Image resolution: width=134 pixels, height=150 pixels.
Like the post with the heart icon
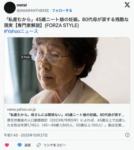(7, 145)
